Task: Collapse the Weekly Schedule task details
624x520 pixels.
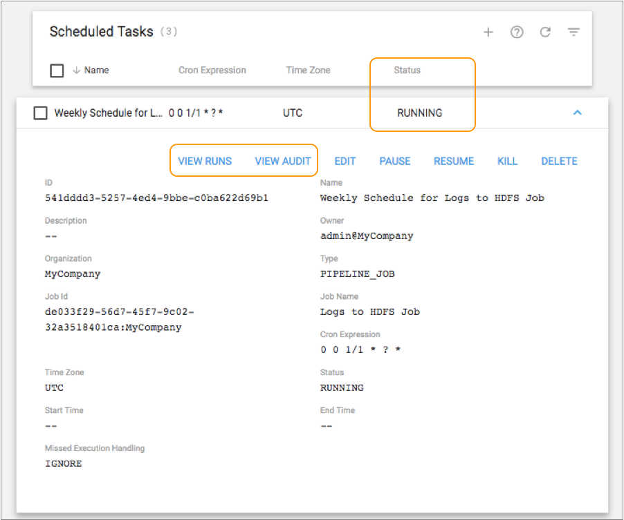Action: (578, 113)
